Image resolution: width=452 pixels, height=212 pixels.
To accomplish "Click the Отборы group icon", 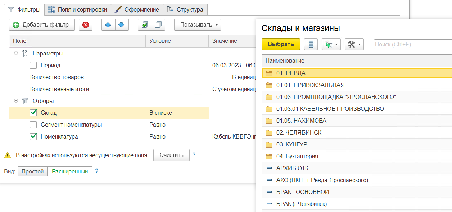I will tap(25, 101).
